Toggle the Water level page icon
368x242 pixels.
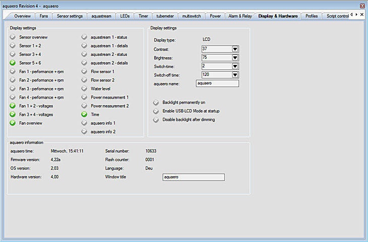[85, 89]
